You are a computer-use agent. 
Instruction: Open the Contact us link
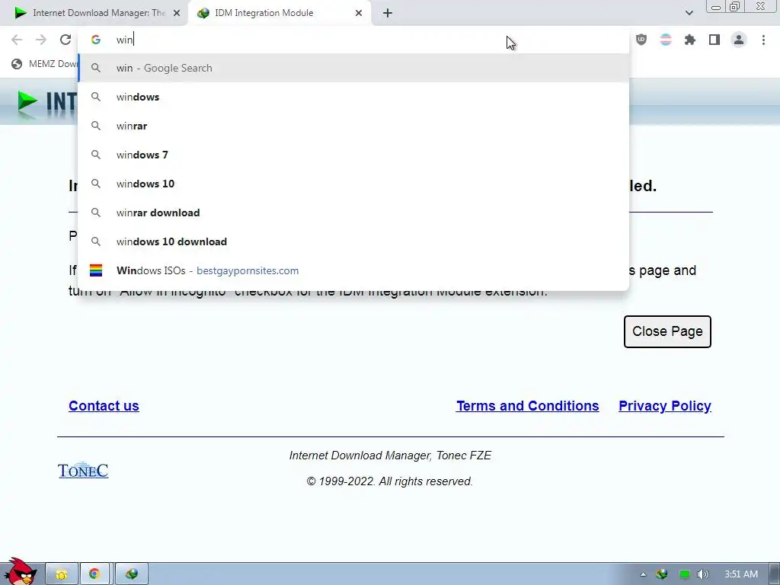pyautogui.click(x=104, y=406)
